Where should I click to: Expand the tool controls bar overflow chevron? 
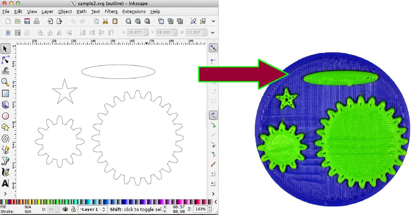[x=213, y=33]
